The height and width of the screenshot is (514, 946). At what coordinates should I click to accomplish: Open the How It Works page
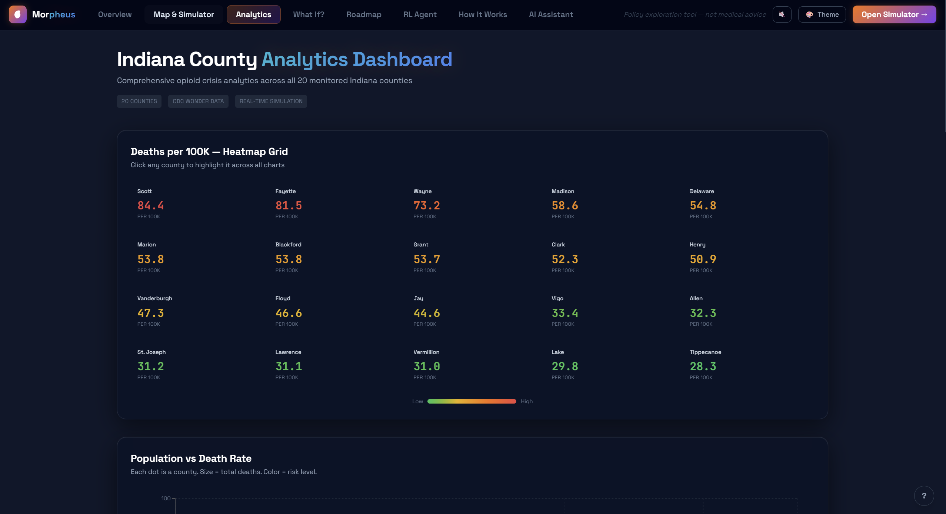pos(483,14)
